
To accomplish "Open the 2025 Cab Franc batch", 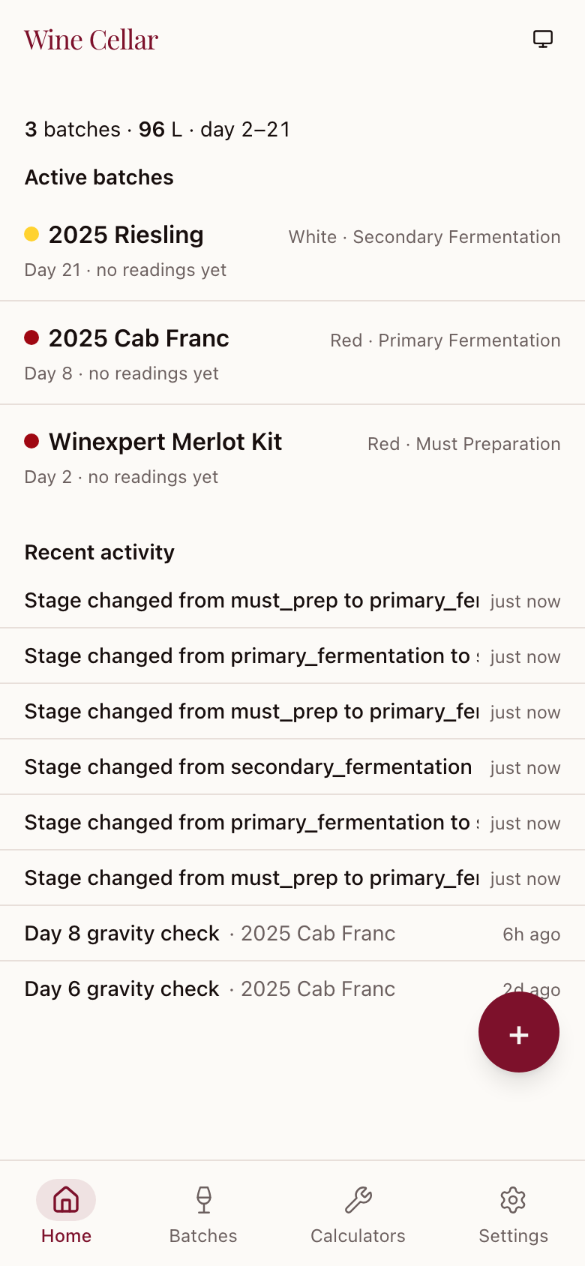I will point(139,338).
